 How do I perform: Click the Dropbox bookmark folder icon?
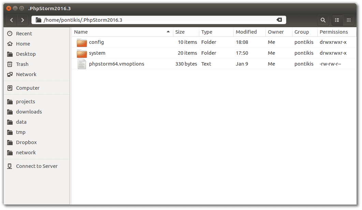point(10,142)
